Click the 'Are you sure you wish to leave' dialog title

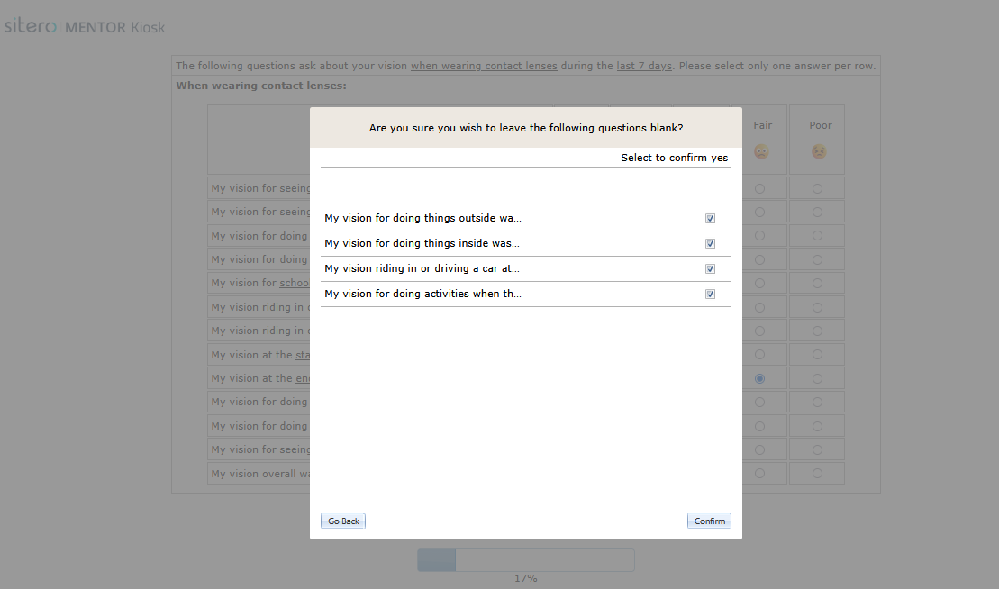(526, 128)
